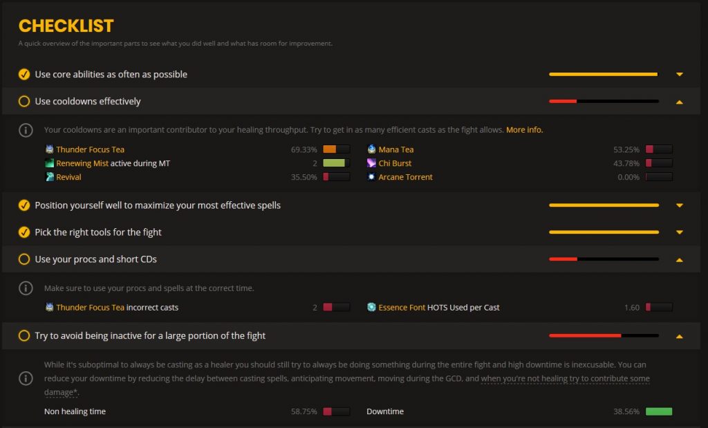Click the Renewing Mist spell icon
Image resolution: width=708 pixels, height=428 pixels.
(49, 163)
